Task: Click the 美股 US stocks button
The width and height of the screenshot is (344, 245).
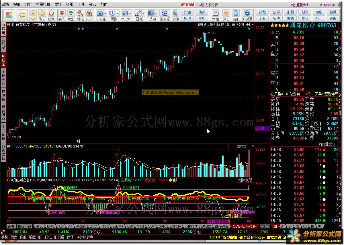Action: (333, 18)
